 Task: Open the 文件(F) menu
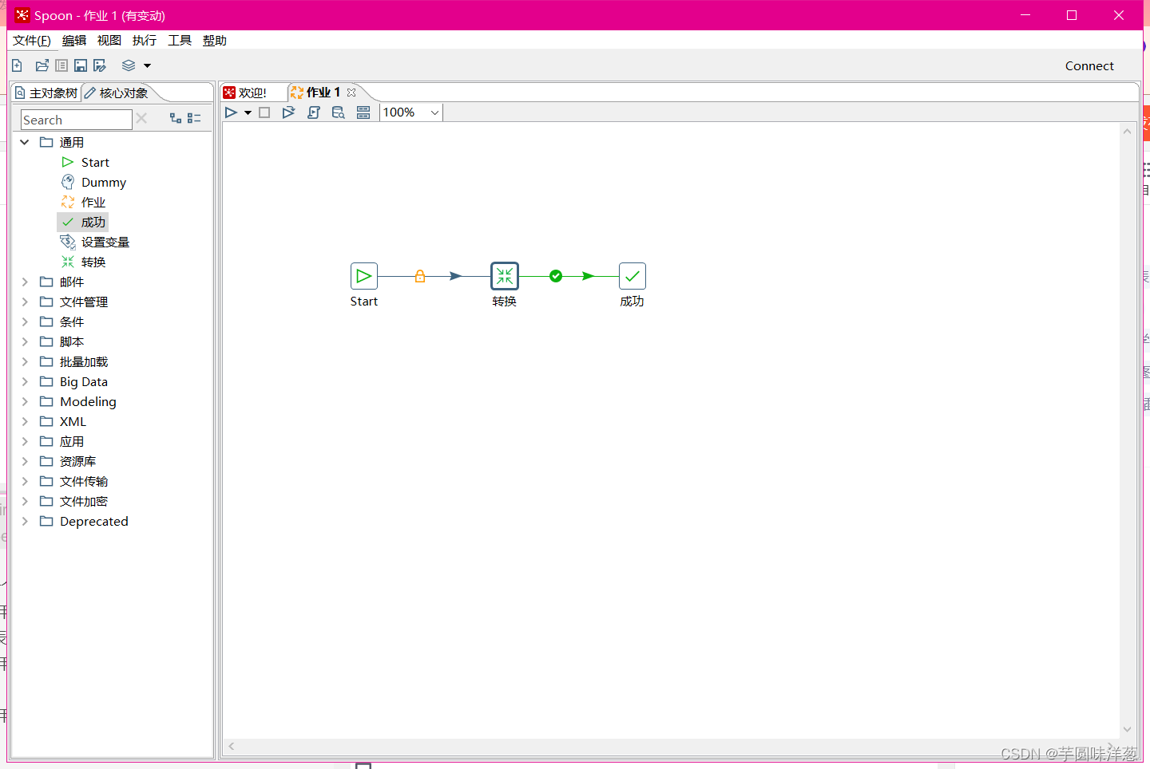coord(32,41)
